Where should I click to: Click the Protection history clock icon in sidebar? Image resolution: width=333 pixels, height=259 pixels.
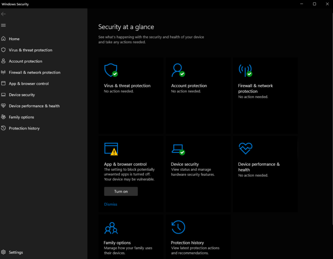tap(3, 128)
